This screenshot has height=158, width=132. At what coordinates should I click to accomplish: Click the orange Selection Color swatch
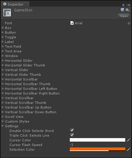[97, 149]
